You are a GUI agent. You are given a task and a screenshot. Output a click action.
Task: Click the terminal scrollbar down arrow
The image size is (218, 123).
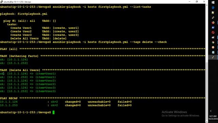pos(207,122)
